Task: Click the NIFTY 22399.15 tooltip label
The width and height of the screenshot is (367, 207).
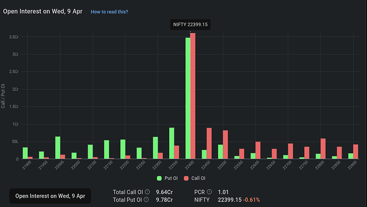Action: click(190, 24)
